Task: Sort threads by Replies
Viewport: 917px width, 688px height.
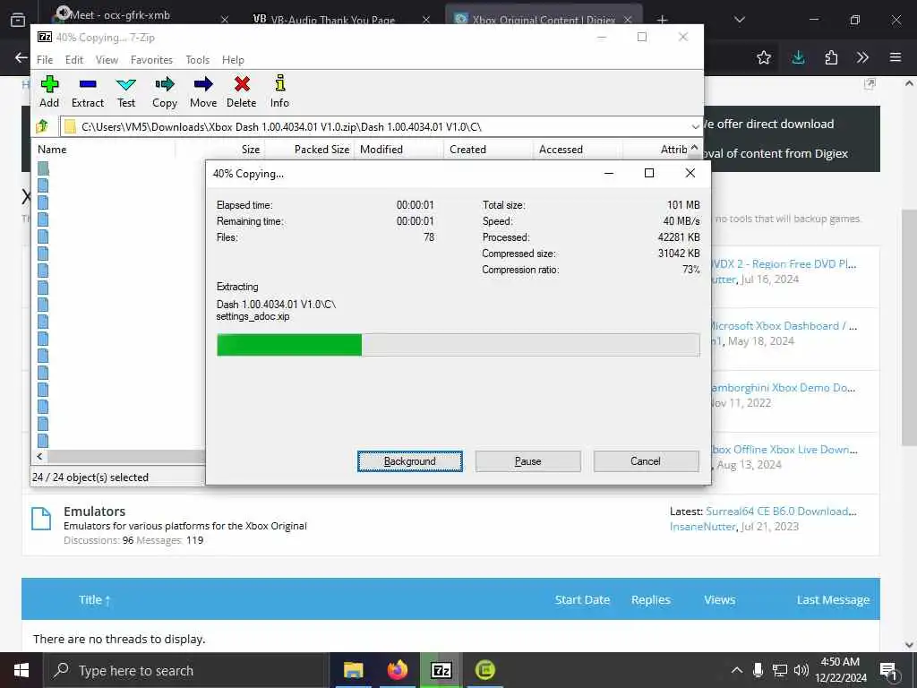Action: (x=650, y=599)
